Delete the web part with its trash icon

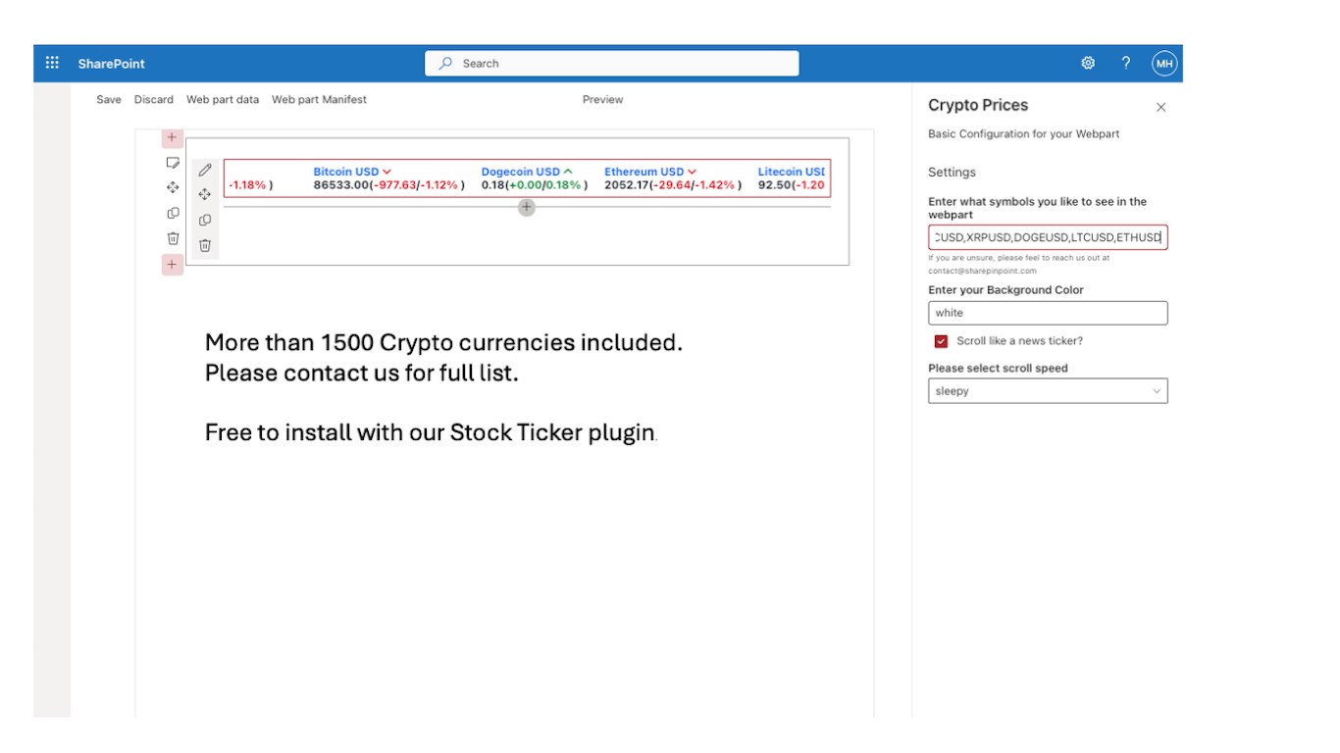click(x=205, y=245)
